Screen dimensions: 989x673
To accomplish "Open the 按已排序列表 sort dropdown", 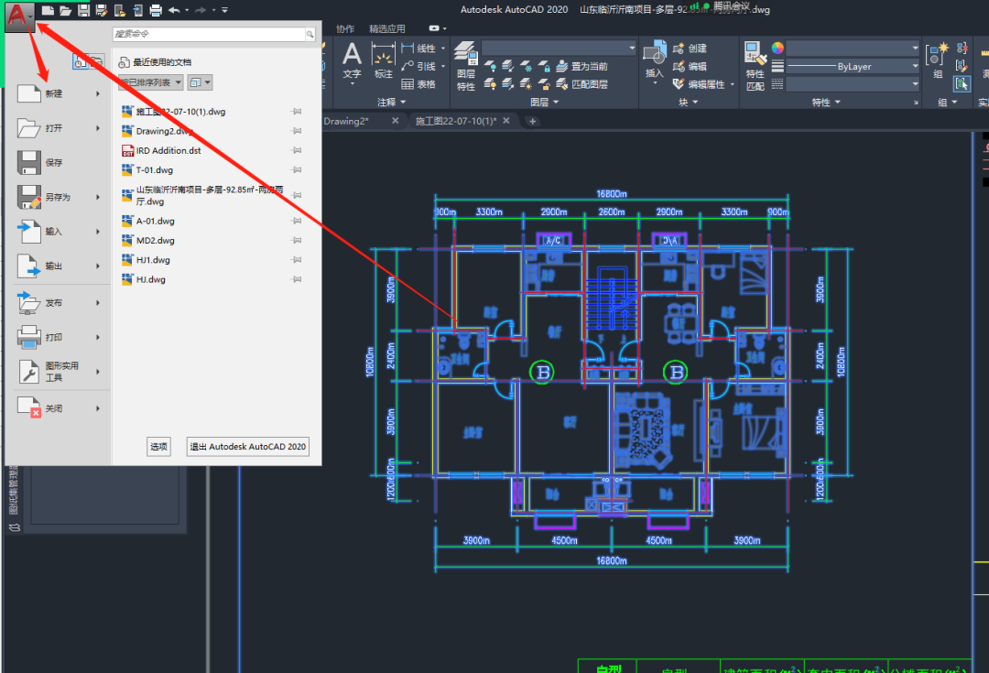I will coord(151,82).
